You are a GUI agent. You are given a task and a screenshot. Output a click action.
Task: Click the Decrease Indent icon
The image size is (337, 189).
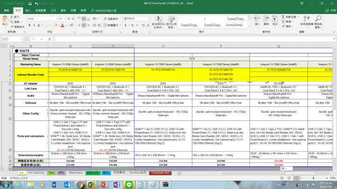[x=95, y=25]
